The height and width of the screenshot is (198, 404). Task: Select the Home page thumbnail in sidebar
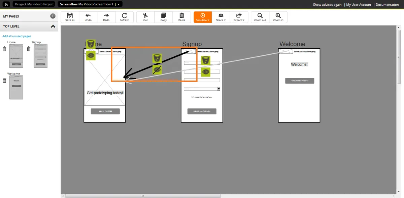pos(16,56)
